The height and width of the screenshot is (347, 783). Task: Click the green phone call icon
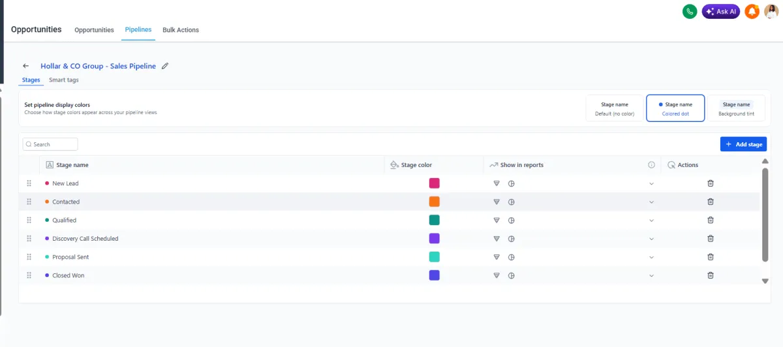(690, 11)
